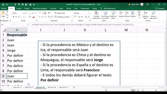
Task: Decrease font size with the small A icon
Action: (35, 13)
